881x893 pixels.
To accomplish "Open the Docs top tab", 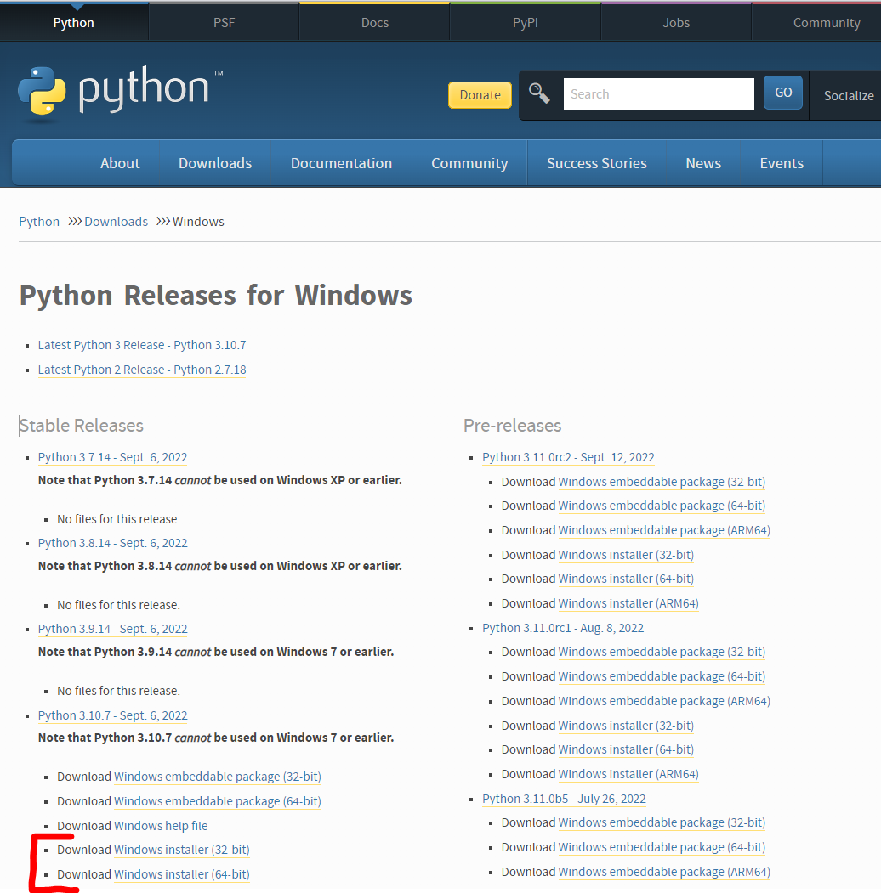I will pos(375,23).
